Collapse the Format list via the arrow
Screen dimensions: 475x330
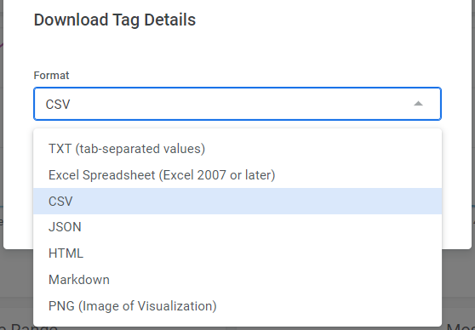(x=418, y=104)
